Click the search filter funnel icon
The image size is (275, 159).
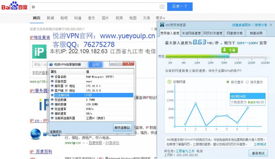[152, 29]
